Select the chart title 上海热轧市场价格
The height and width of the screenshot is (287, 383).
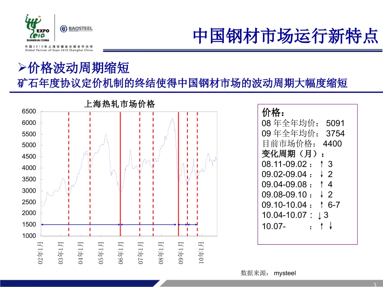[119, 104]
